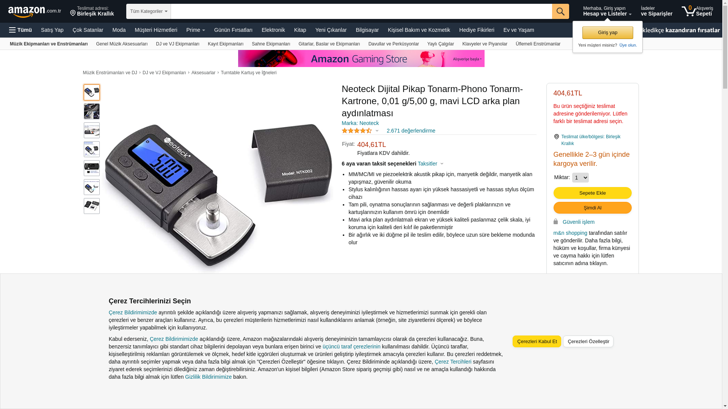Click the delivery region pin in buy box

click(x=556, y=137)
